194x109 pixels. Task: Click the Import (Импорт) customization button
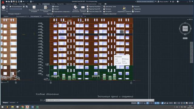[55, 6]
